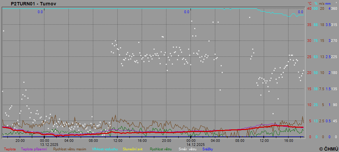Click the red Teplota legend label
Screen dimensions: 339x152
click(x=9, y=149)
